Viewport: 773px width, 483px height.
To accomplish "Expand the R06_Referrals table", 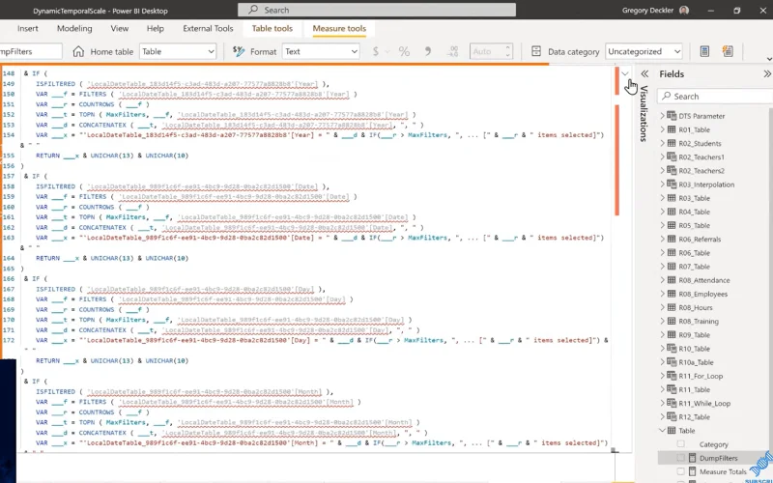I will coord(663,239).
